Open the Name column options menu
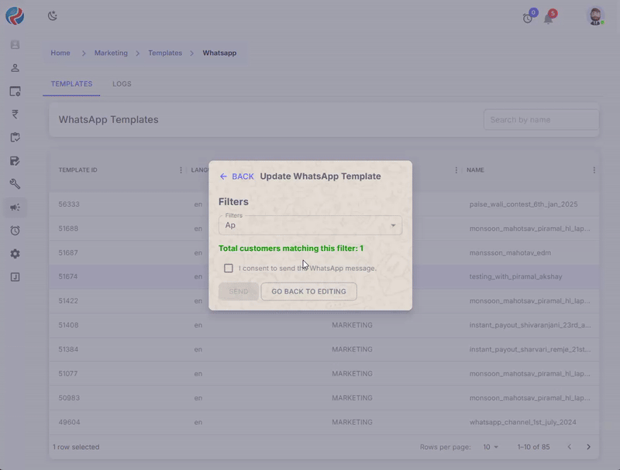 [x=594, y=170]
